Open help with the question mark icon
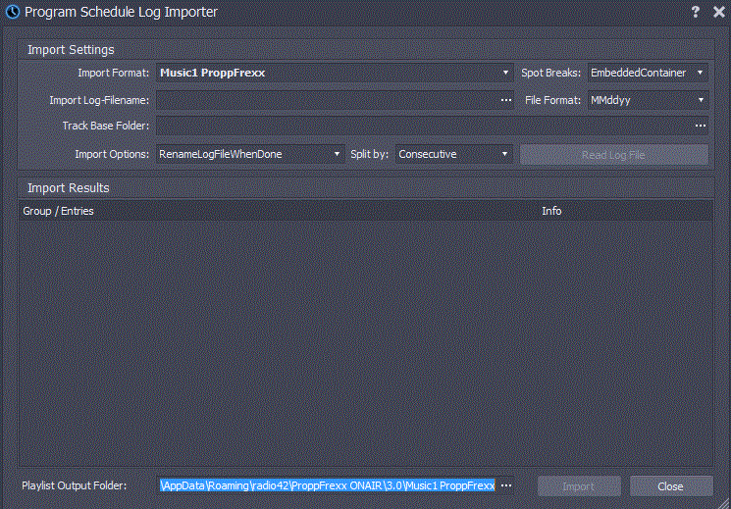Screen dimensions: 731x509 tap(695, 12)
